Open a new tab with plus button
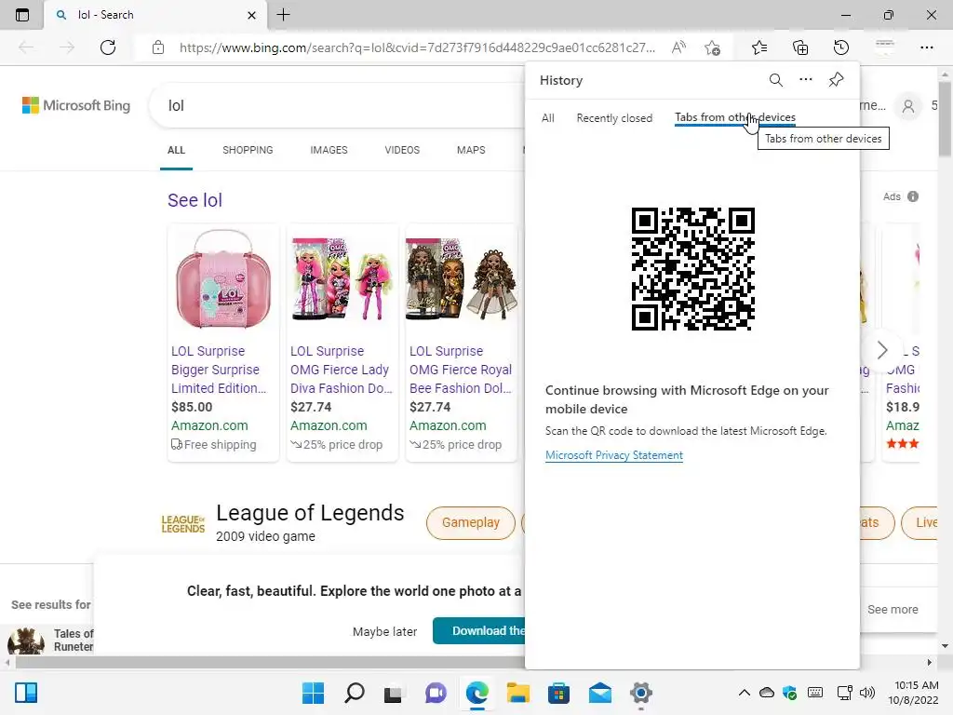Screen dimensions: 953x715 [x=283, y=15]
